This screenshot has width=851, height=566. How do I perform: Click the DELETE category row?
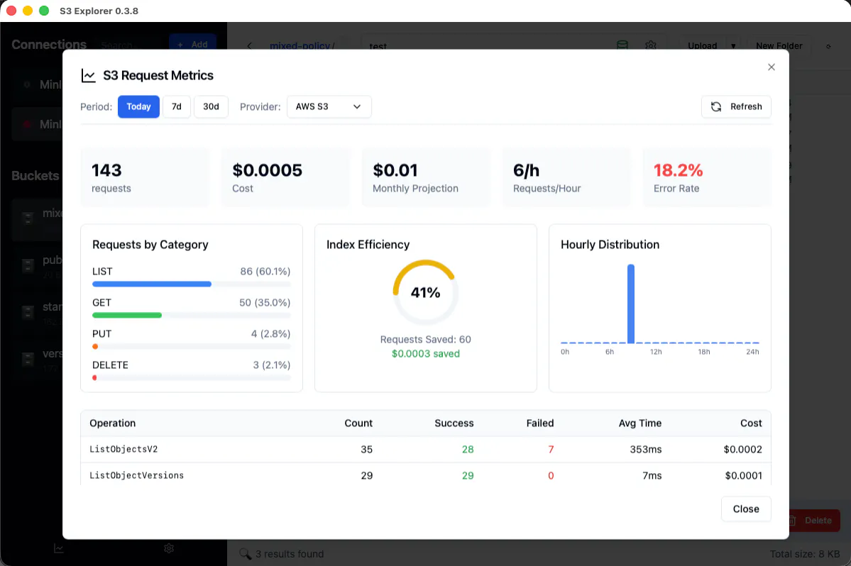192,371
